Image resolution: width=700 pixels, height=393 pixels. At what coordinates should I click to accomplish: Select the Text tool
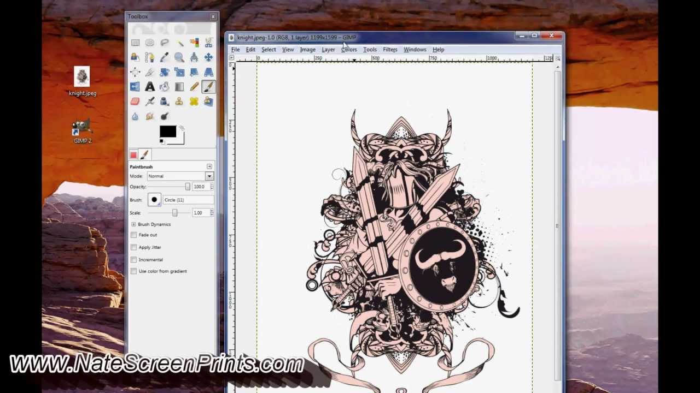(x=150, y=87)
